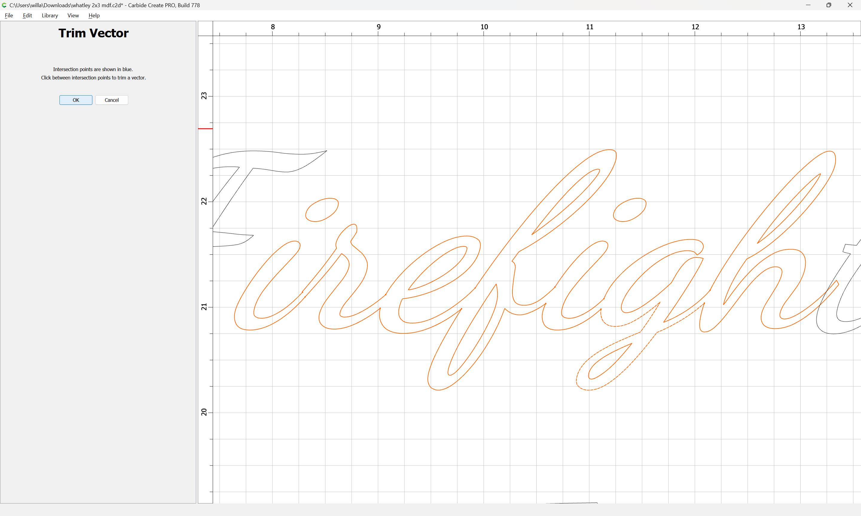Click the Carbide Create icon in title bar
The image size is (861, 516).
(x=4, y=5)
